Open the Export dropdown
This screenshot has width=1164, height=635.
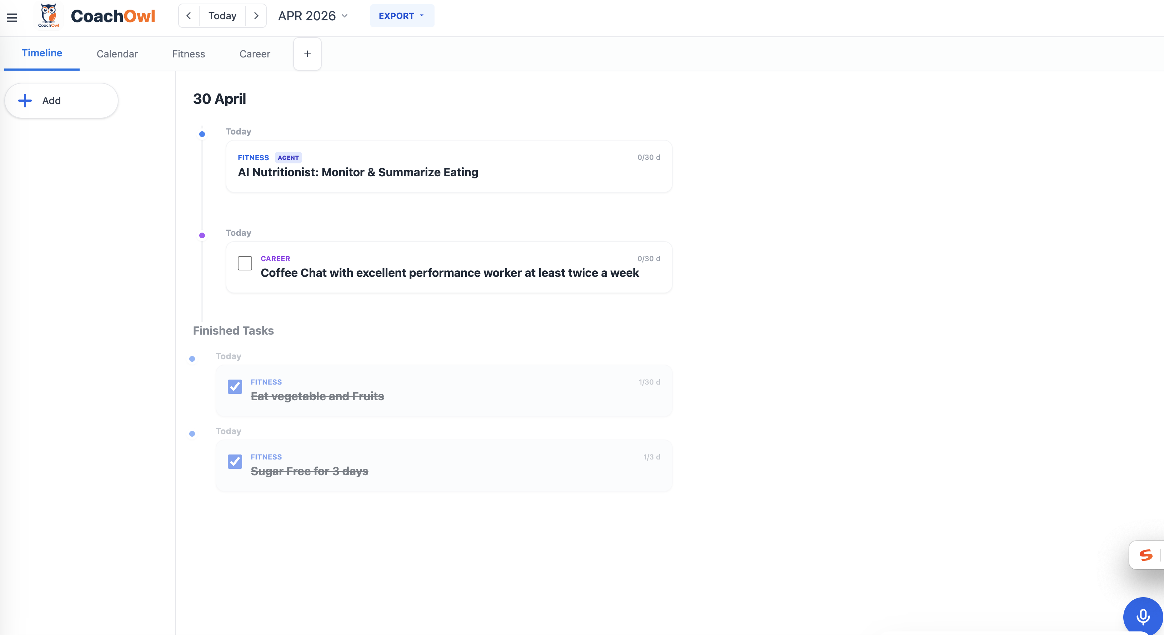click(402, 16)
